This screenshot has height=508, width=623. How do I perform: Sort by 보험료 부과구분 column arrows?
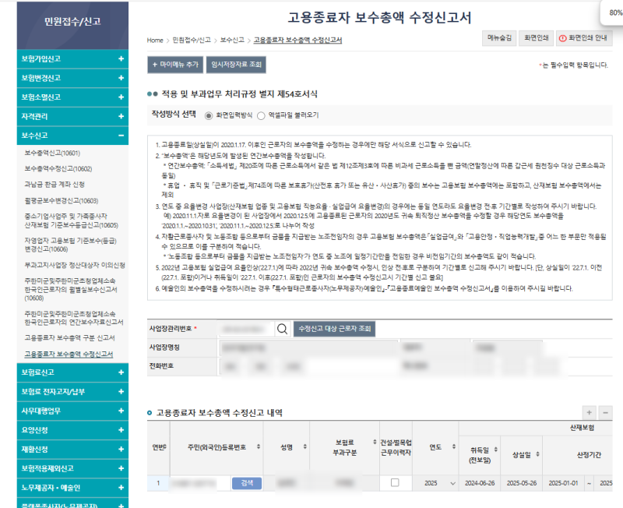click(x=375, y=442)
